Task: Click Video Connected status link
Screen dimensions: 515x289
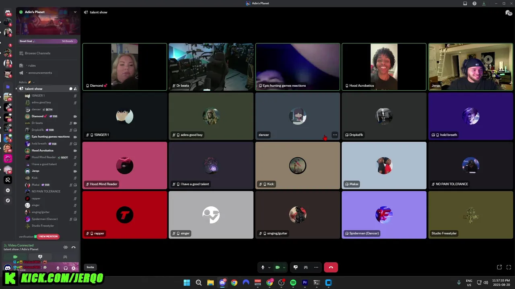Action: [21, 245]
